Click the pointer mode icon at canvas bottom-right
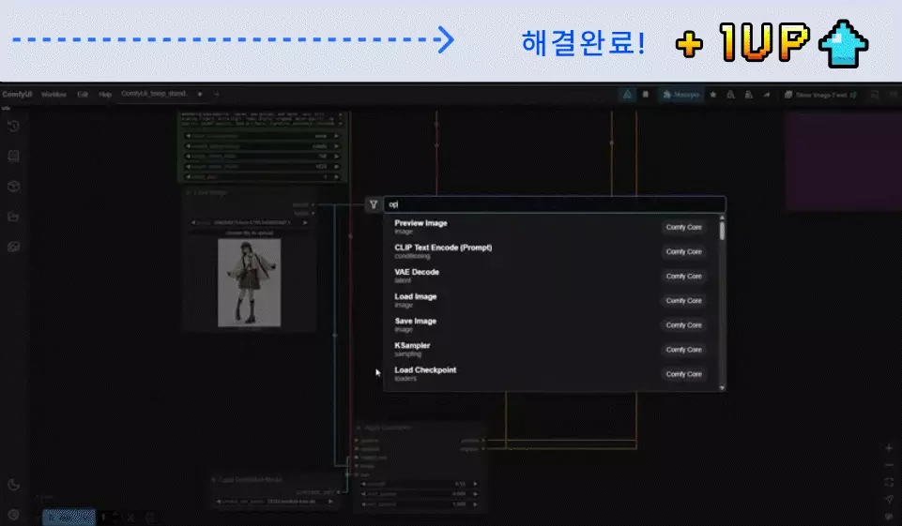The width and height of the screenshot is (902, 526). [x=889, y=500]
